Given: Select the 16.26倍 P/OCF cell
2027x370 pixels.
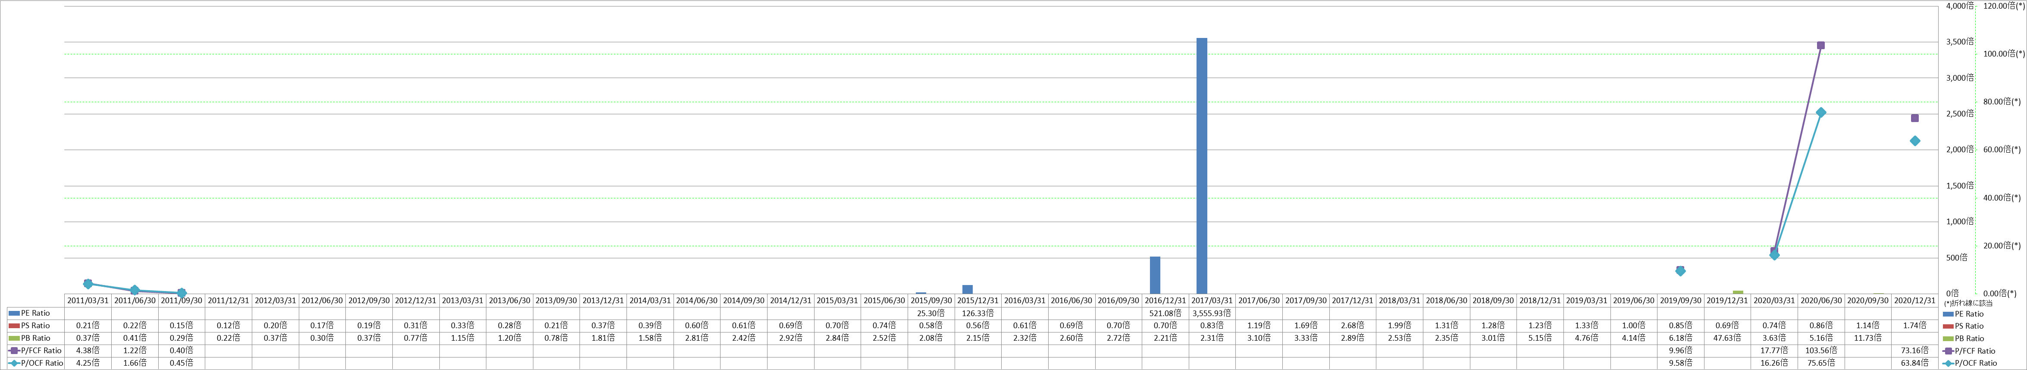Looking at the screenshot, I should [1774, 363].
